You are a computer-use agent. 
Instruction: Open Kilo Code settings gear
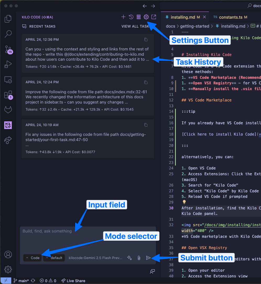tap(146, 17)
